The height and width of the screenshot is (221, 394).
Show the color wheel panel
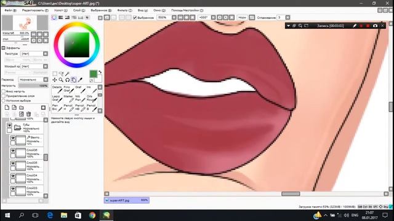[54, 18]
